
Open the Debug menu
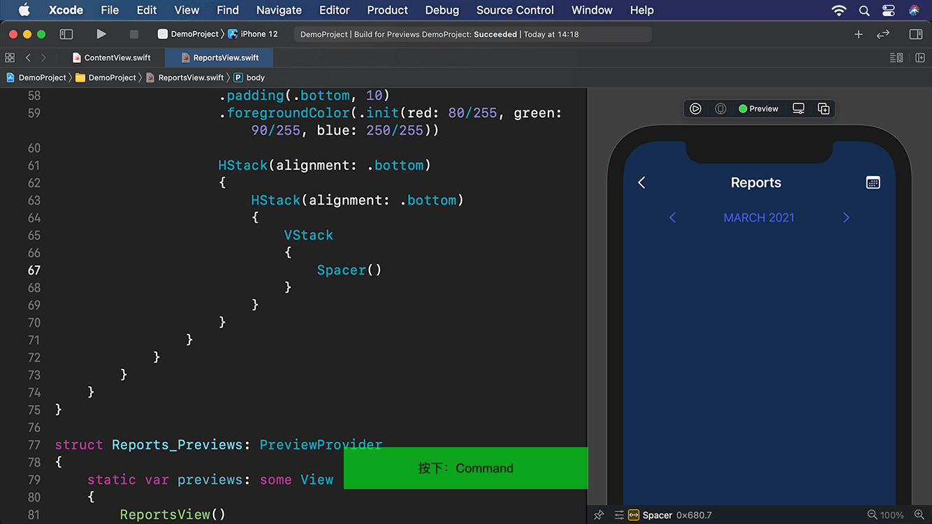[442, 10]
